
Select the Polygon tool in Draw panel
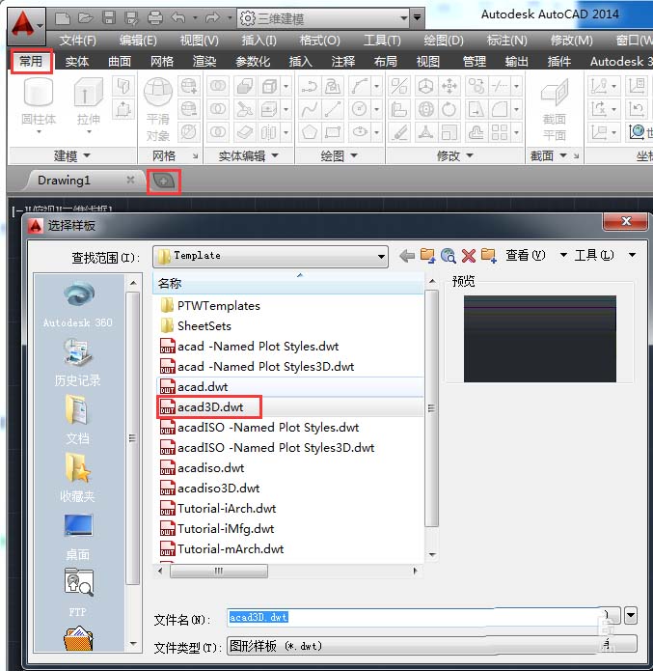(310, 132)
